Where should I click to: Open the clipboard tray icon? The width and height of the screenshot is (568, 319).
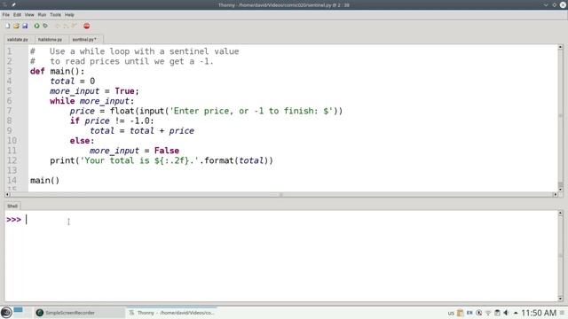[461, 313]
